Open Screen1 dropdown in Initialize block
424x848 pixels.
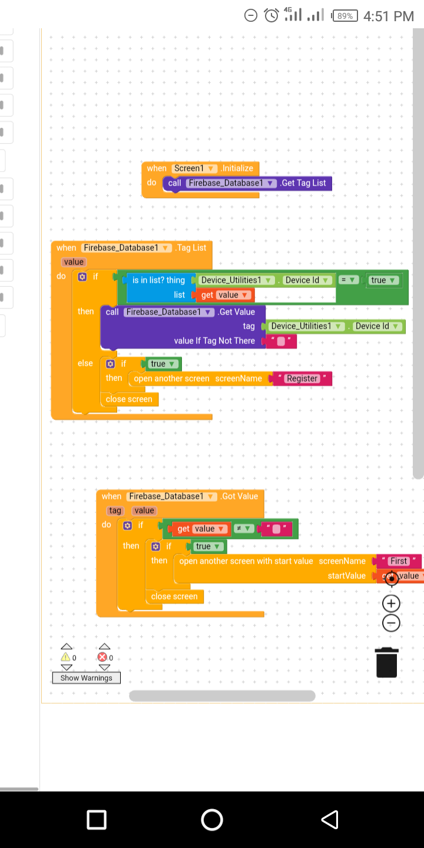[x=196, y=168]
